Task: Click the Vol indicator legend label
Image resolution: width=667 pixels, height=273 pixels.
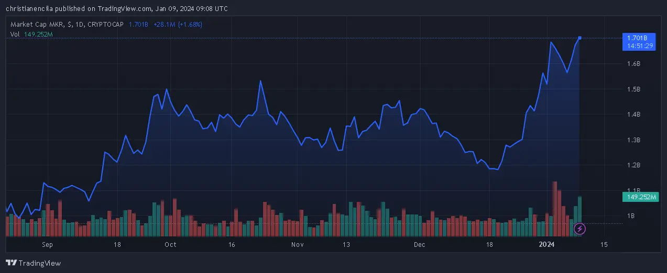Action: tap(15, 34)
